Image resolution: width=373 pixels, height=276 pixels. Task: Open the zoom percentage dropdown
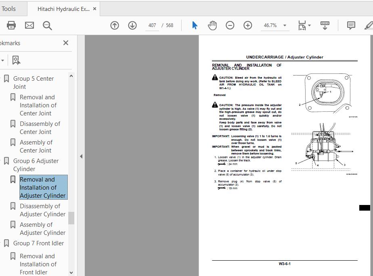tap(285, 25)
